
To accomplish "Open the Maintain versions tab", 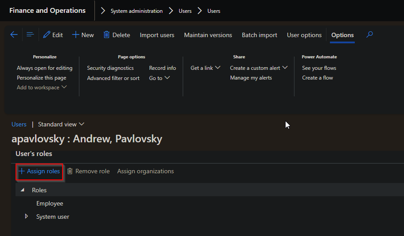I will click(x=208, y=35).
